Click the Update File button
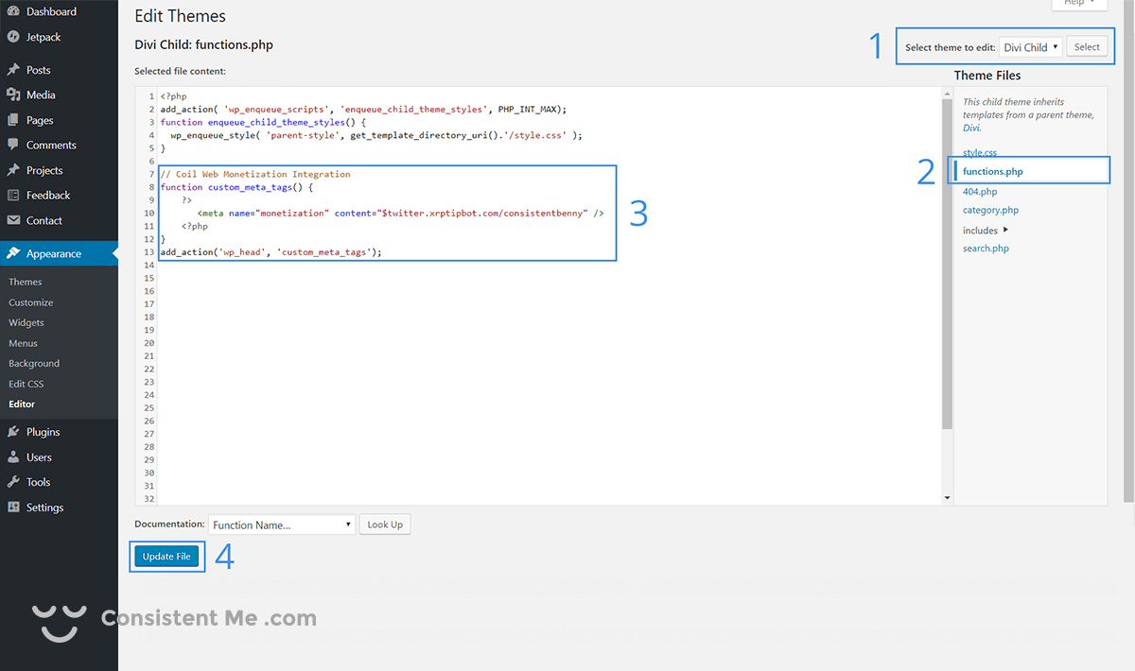1135x671 pixels. (x=166, y=557)
